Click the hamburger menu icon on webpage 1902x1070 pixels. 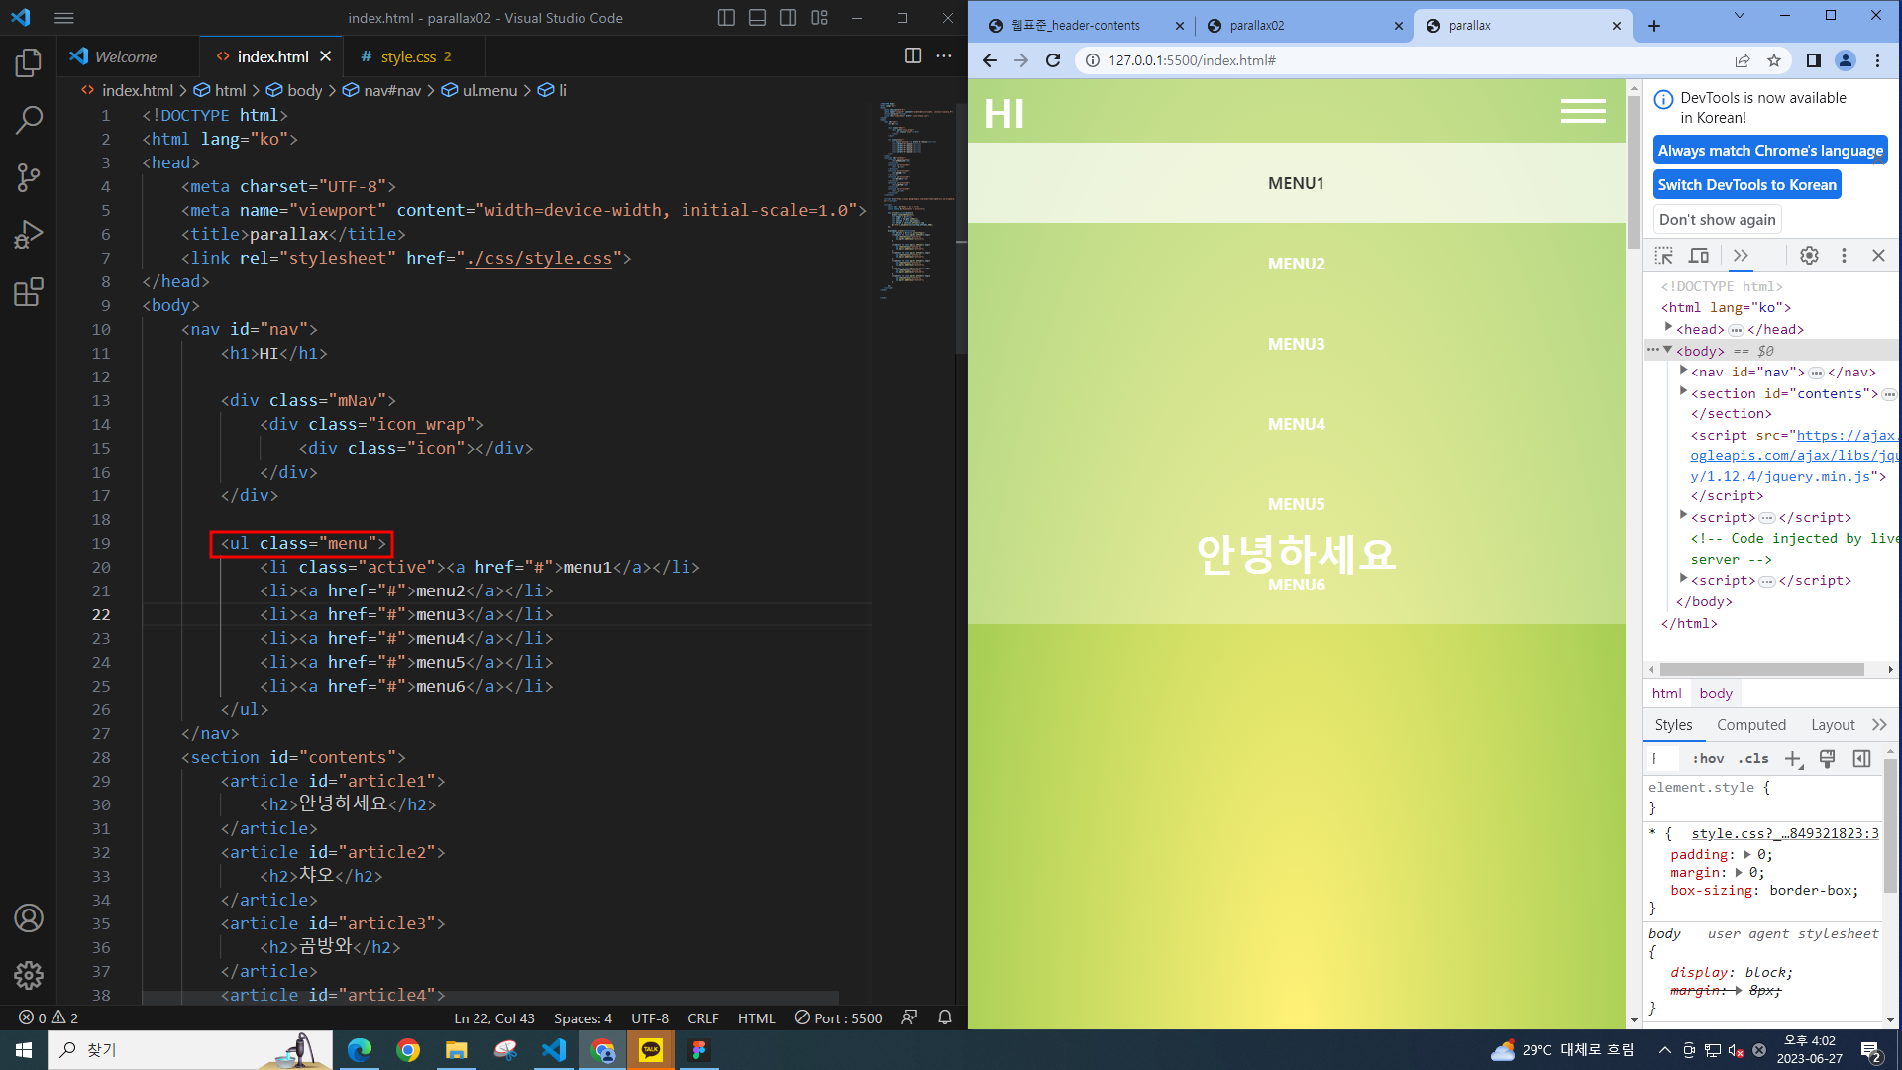pos(1583,112)
